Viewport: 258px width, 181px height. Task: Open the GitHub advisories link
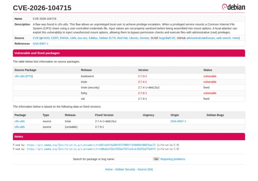pyautogui.click(x=193, y=38)
